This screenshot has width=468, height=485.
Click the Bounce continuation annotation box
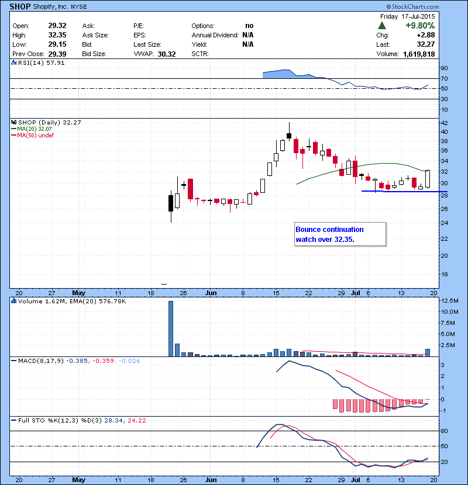[x=340, y=234]
